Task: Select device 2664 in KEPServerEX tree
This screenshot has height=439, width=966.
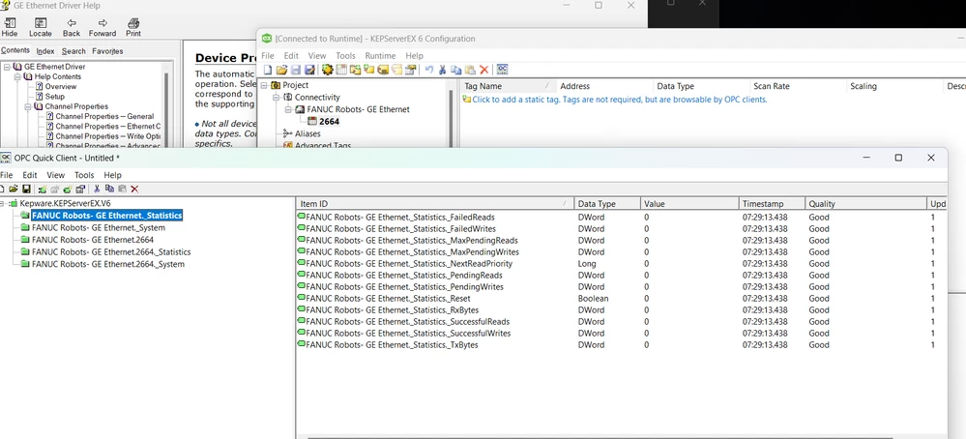Action: click(329, 121)
